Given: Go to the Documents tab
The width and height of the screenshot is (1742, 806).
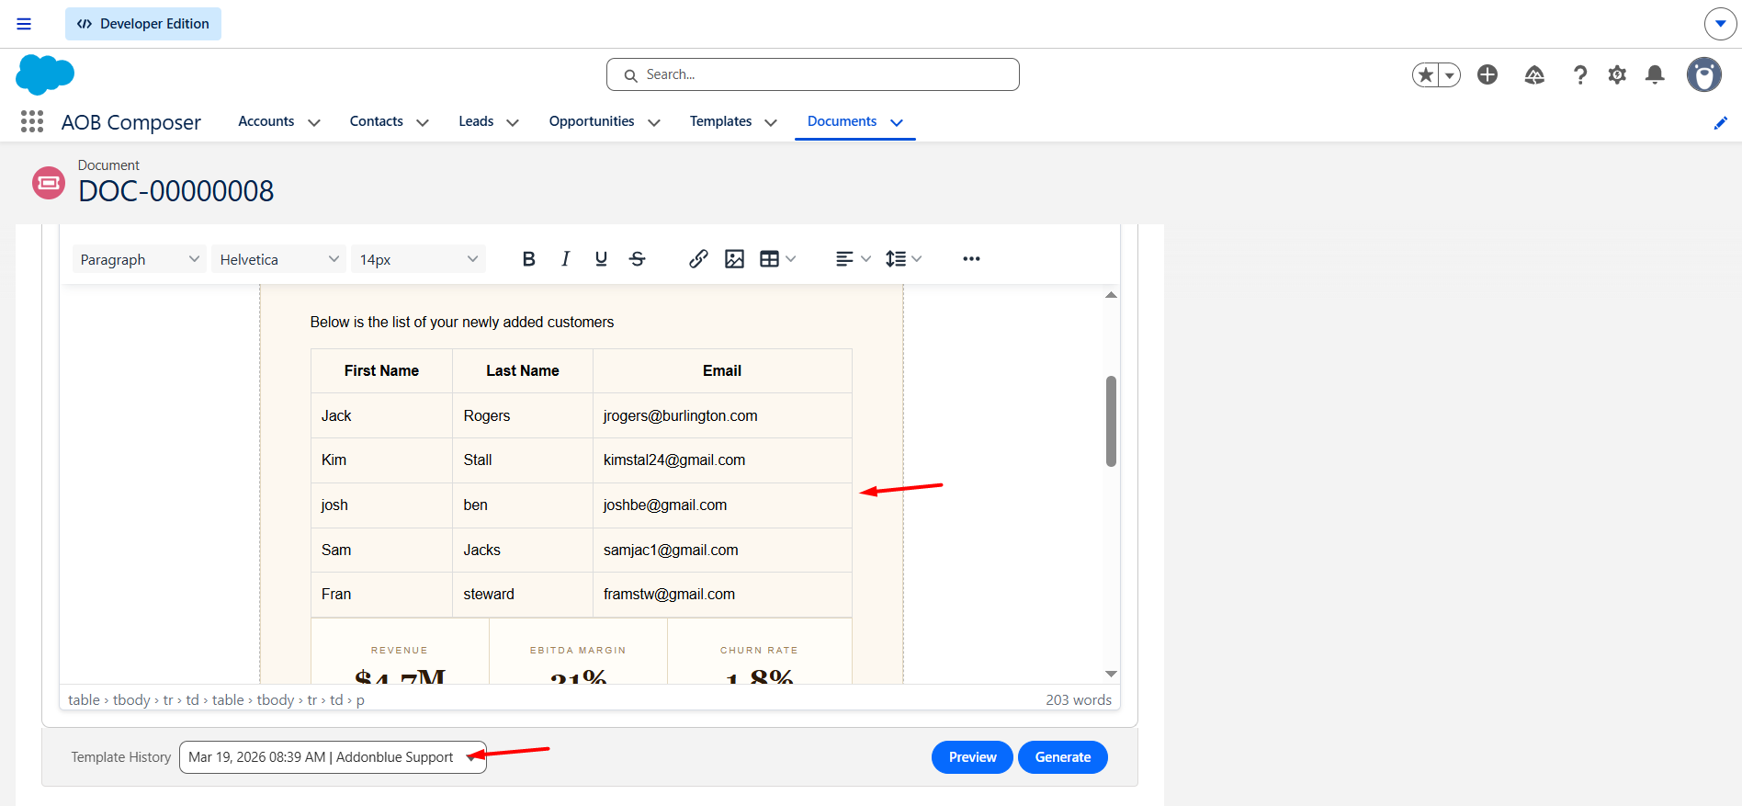Looking at the screenshot, I should 842,121.
